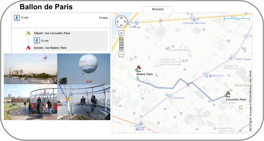
Task: Zoom in with the map plus button
Action: [x=121, y=33]
